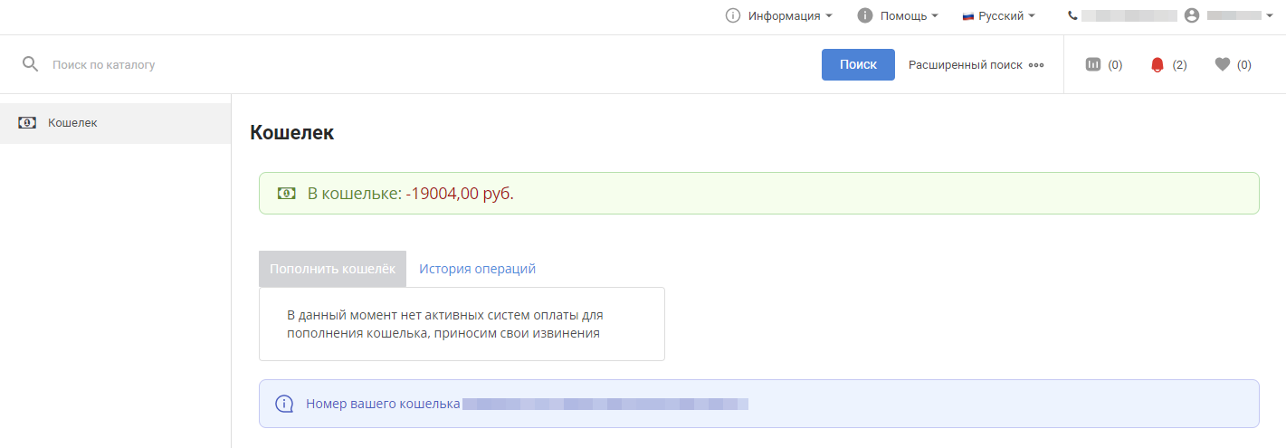Click the wallet banknote icon in sidebar
Image resolution: width=1286 pixels, height=448 pixels.
(x=27, y=123)
